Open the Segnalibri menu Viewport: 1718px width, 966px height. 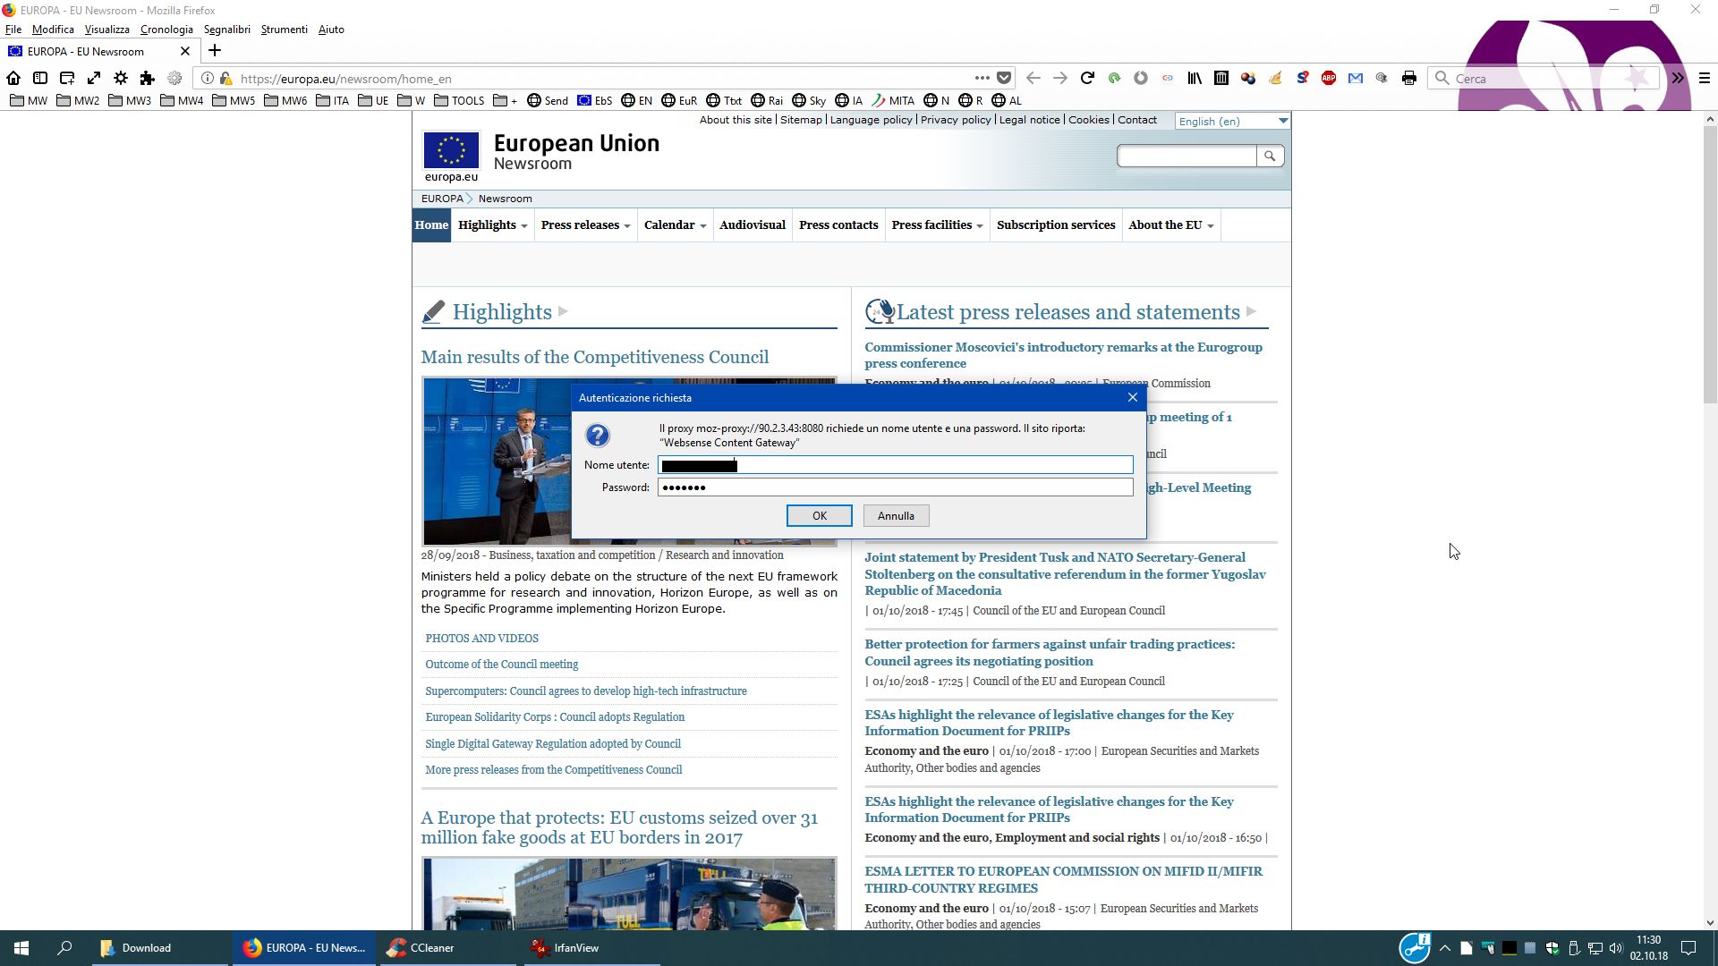tap(226, 30)
